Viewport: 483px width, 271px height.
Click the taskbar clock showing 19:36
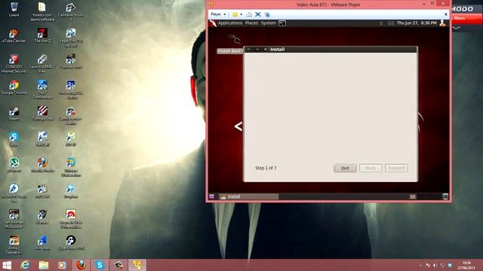pos(466,265)
